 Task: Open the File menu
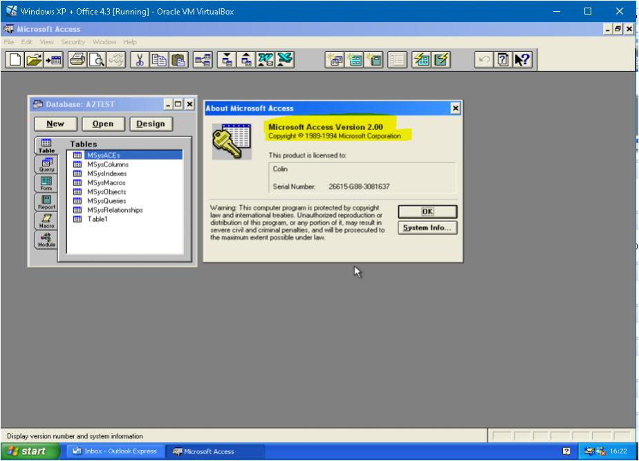9,42
